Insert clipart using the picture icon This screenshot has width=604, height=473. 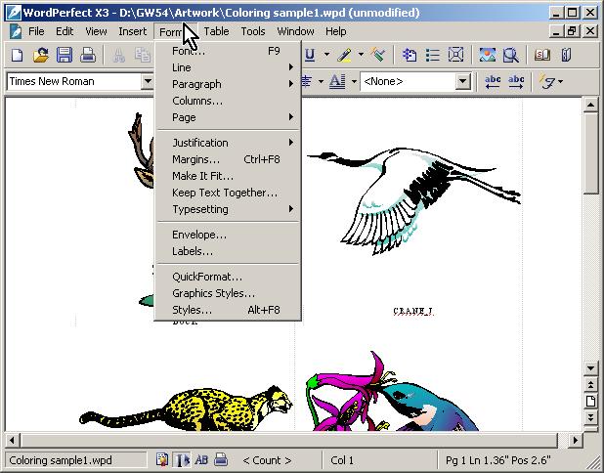488,55
